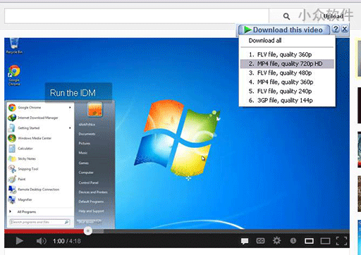
Task: Open Devices and Printers in Start menu
Action: click(93, 192)
